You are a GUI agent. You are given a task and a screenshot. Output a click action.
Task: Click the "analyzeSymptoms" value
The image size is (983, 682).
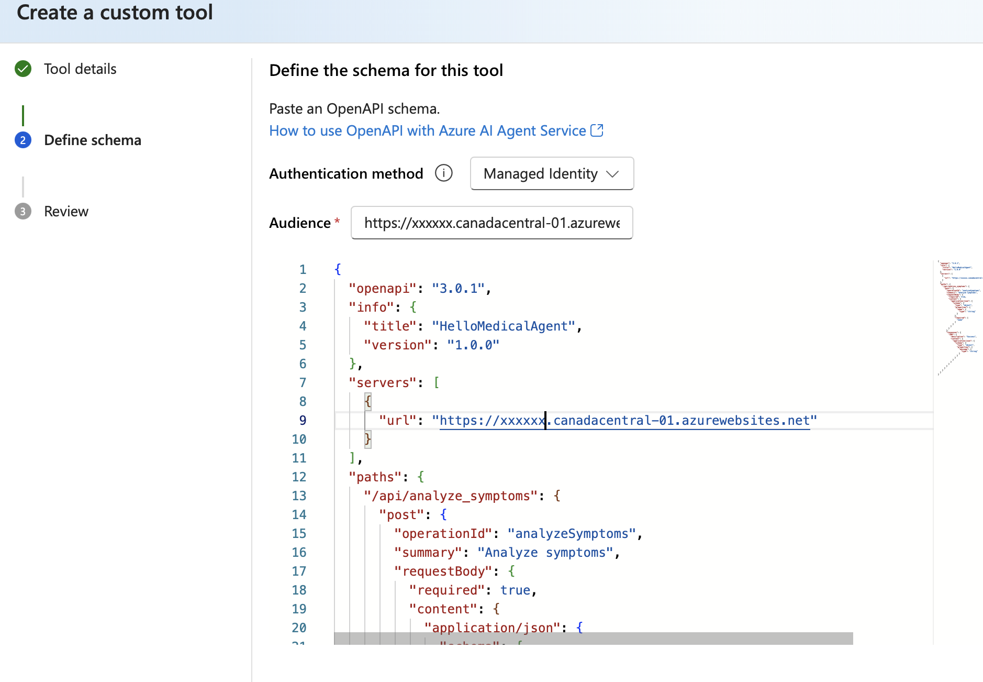(572, 533)
